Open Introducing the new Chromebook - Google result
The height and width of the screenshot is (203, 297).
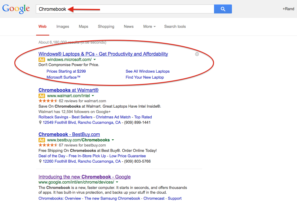[x=84, y=177]
